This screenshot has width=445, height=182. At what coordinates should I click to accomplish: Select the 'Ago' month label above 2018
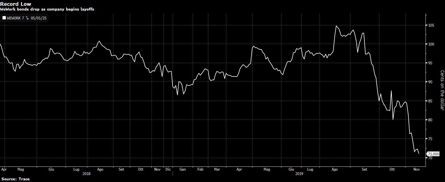tap(100, 169)
